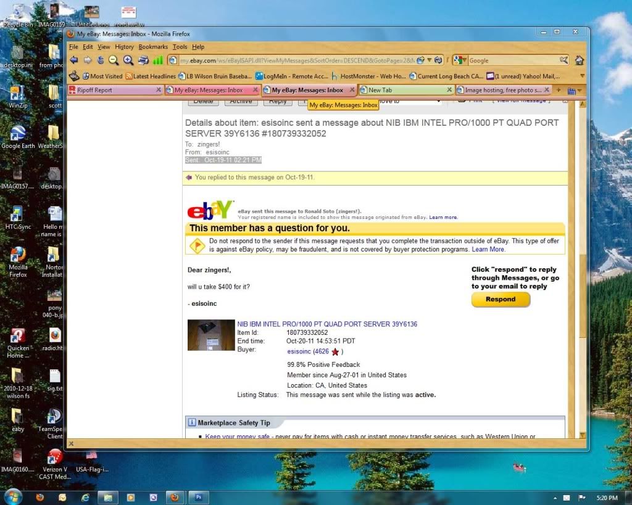
Task: Open Latest Headlines feed bookmark
Action: [x=151, y=76]
